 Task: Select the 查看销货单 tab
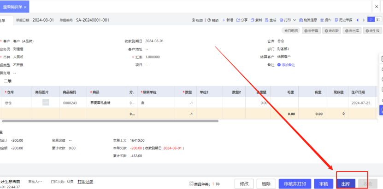coord(13,7)
